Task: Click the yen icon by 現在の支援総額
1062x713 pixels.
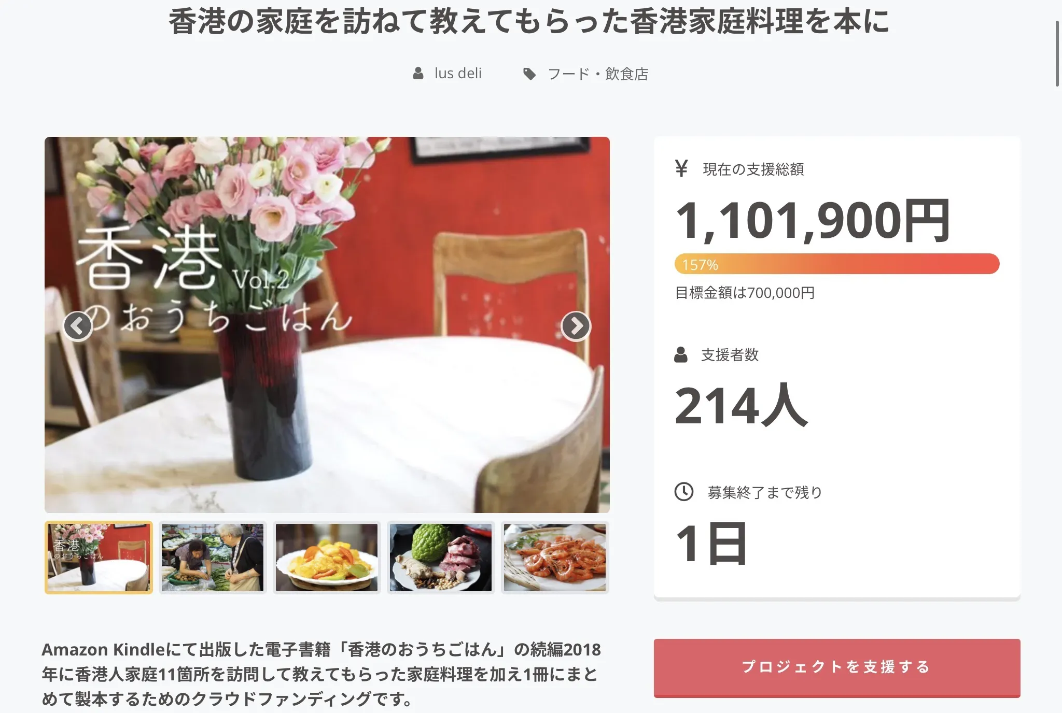Action: click(681, 168)
